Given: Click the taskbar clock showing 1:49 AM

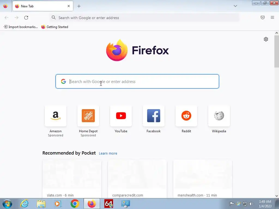Looking at the screenshot, I should coord(265,204).
